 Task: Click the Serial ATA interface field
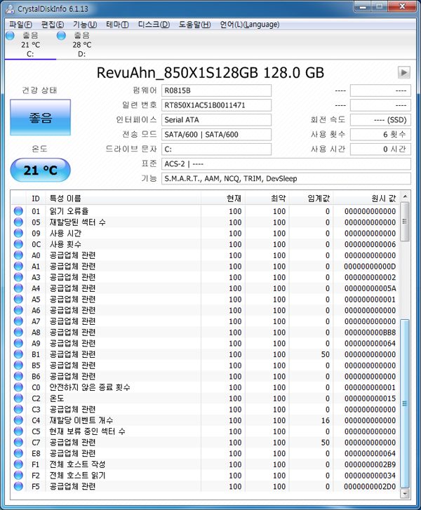216,120
